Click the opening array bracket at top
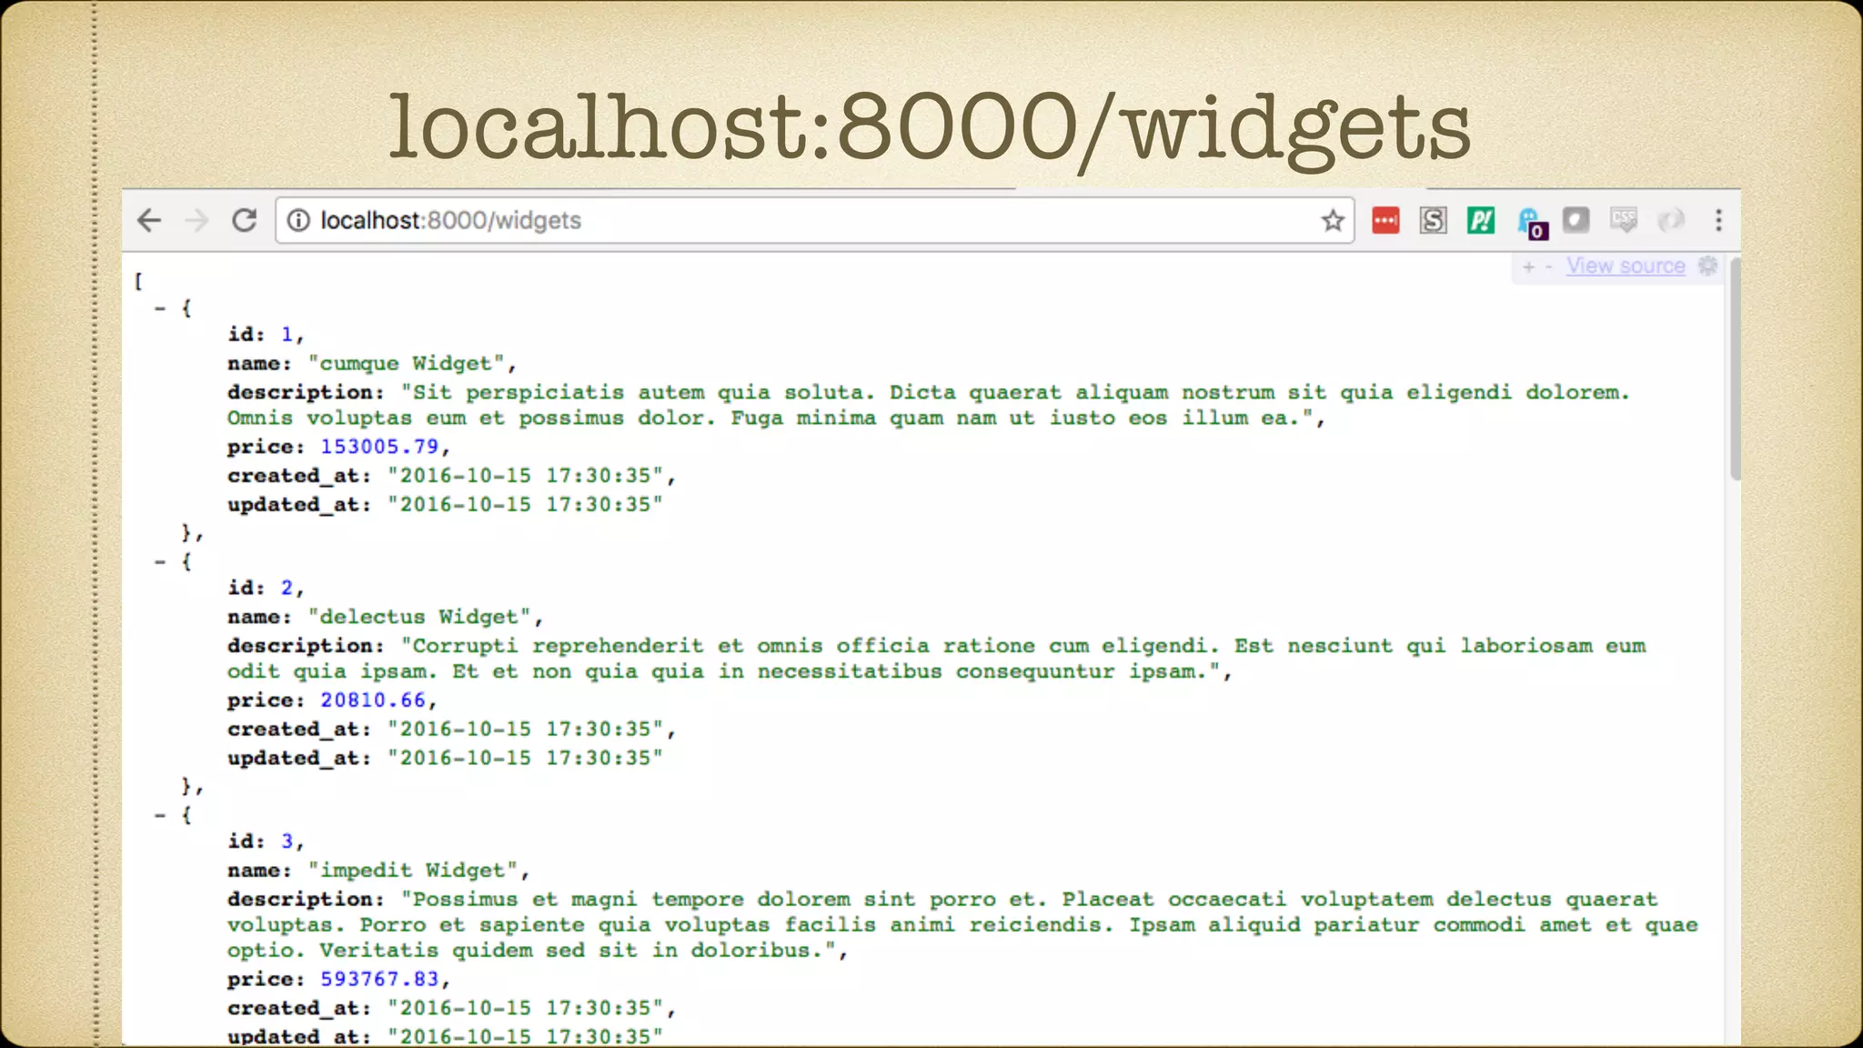1863x1048 pixels. point(138,281)
